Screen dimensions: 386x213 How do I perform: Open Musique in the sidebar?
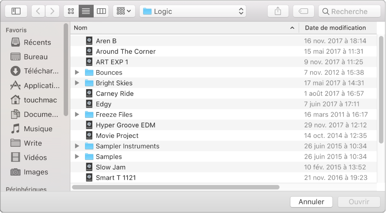pos(32,129)
